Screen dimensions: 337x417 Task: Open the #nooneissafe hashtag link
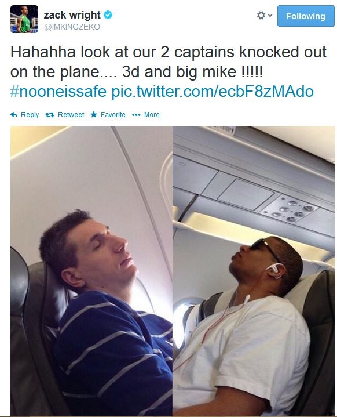(58, 91)
